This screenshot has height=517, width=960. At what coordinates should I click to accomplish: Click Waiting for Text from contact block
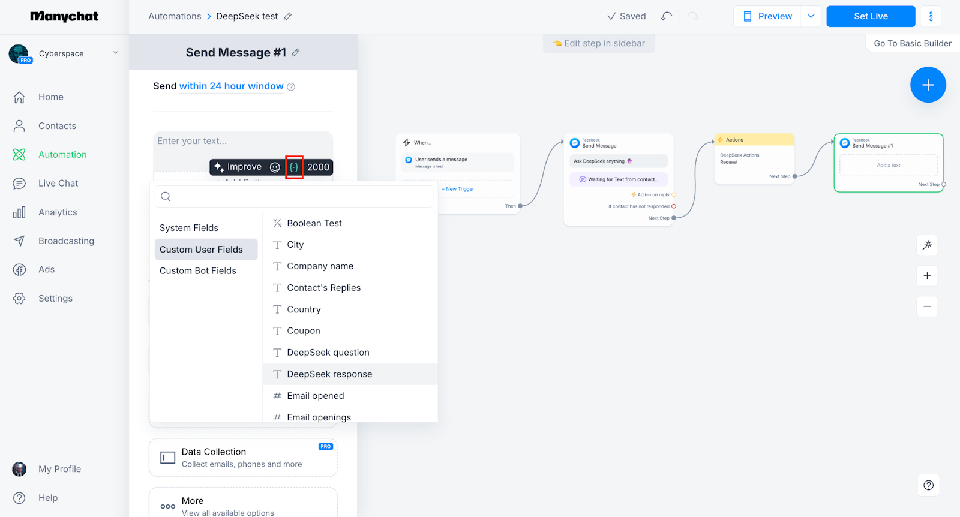[618, 179]
